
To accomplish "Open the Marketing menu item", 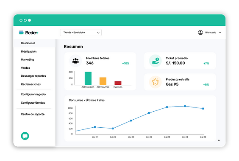I will pyautogui.click(x=28, y=59).
